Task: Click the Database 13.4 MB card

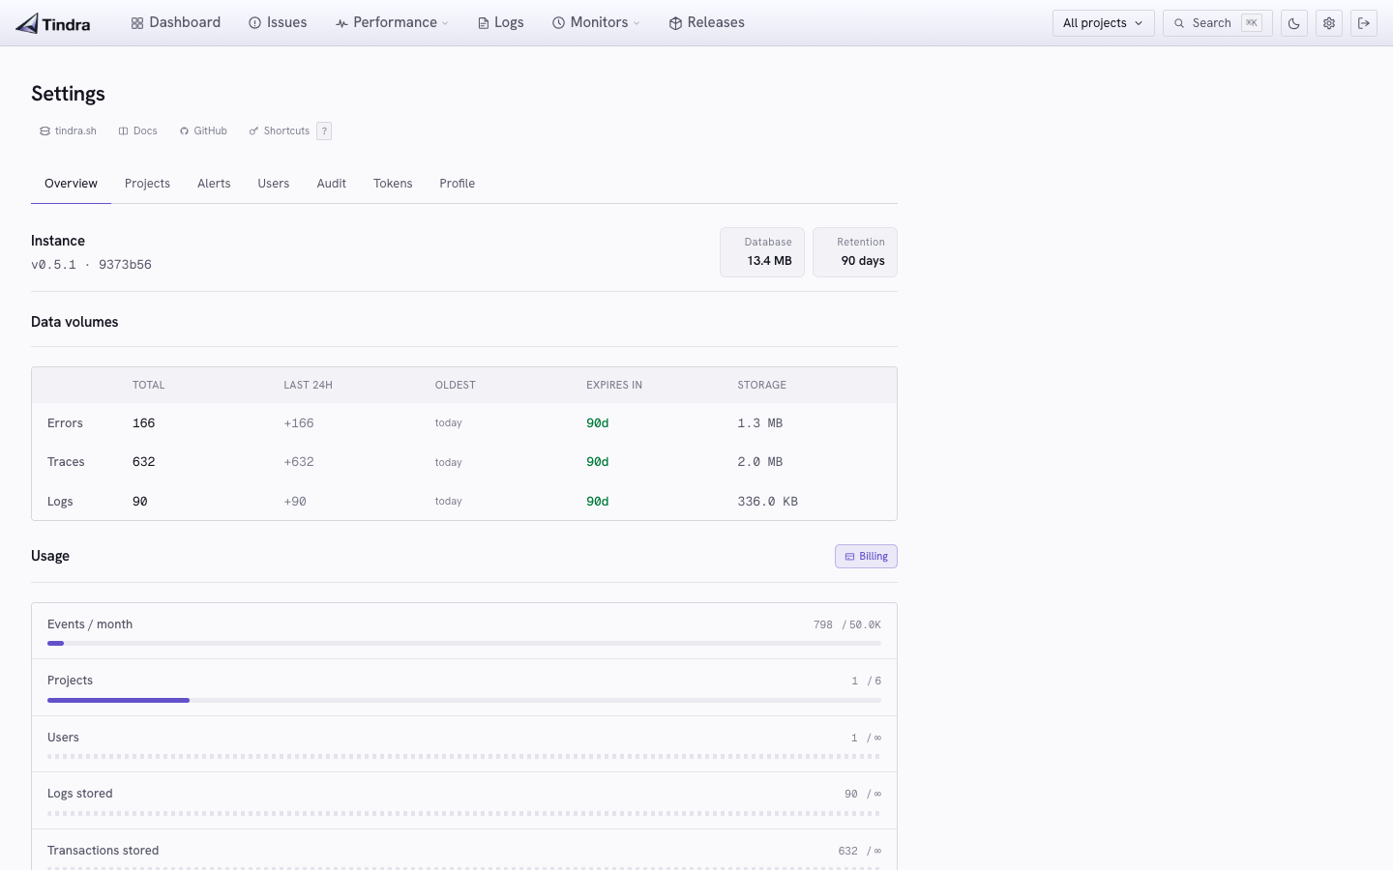Action: click(x=762, y=252)
